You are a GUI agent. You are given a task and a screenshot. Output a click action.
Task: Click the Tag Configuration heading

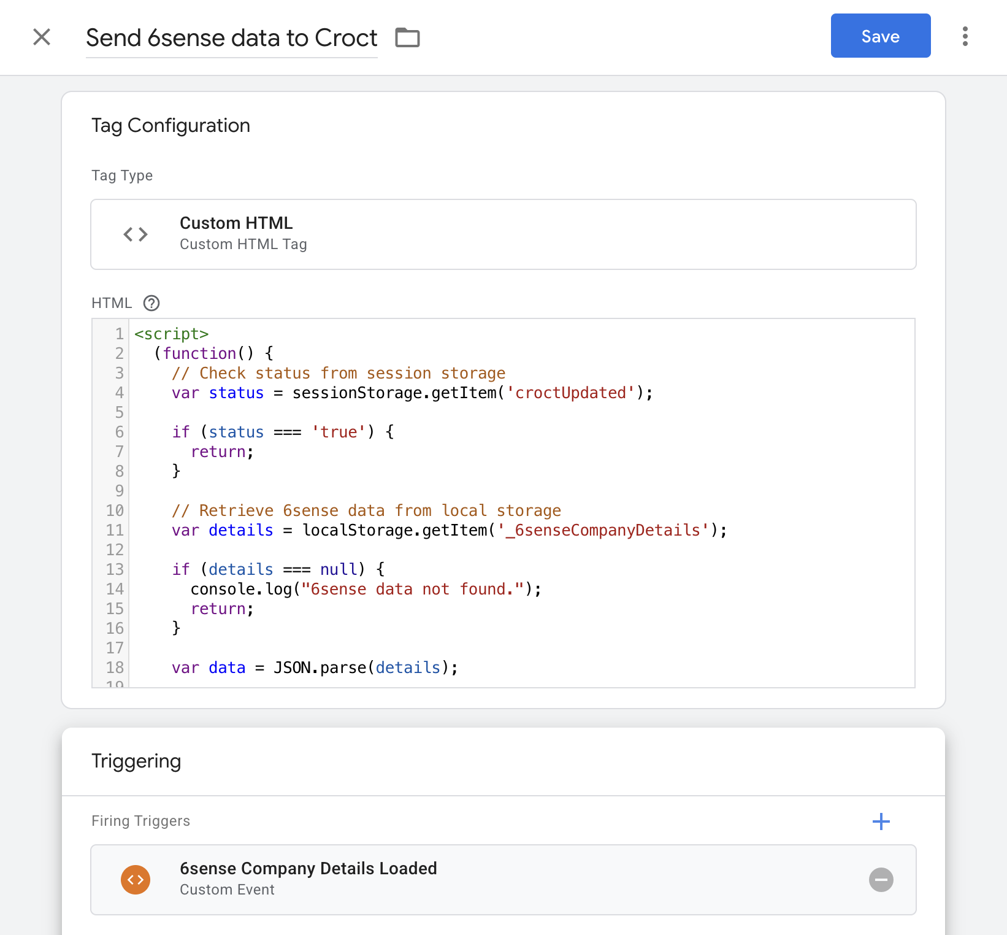click(x=170, y=126)
